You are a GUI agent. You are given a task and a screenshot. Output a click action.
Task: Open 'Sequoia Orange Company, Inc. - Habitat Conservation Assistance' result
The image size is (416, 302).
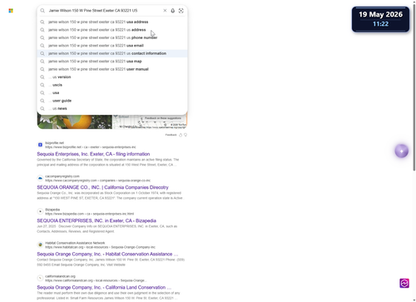[x=107, y=254]
